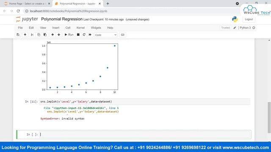
Task: Go back with the browser back arrow
Action: coord(5,11)
